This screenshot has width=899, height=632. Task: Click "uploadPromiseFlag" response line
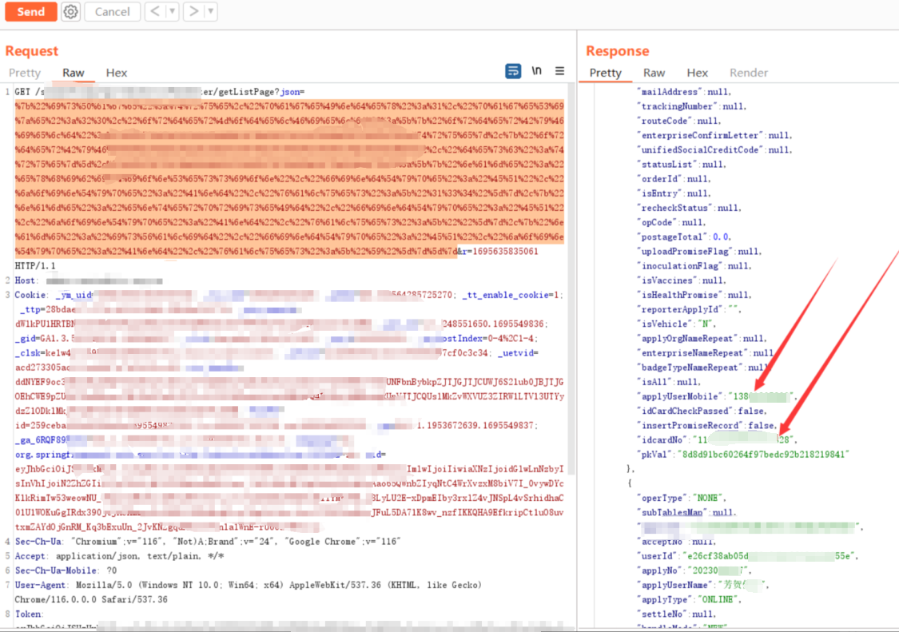(x=699, y=251)
